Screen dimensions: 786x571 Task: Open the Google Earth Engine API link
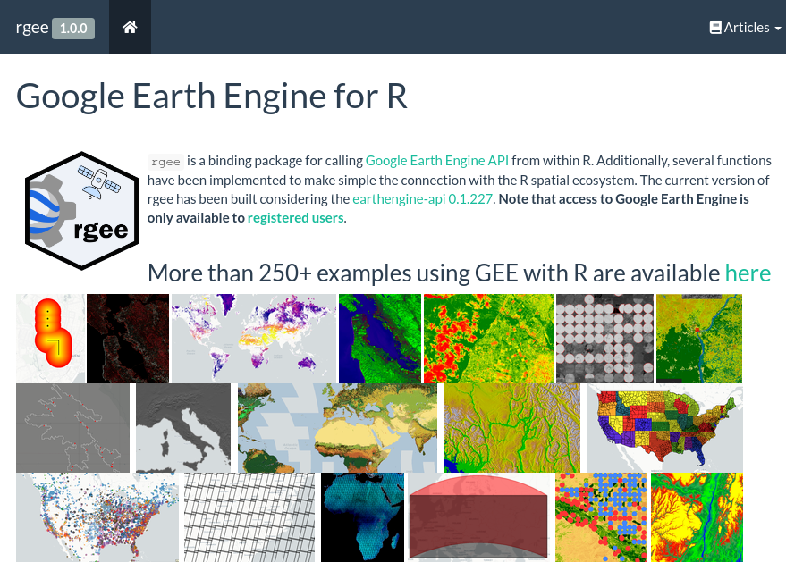436,160
